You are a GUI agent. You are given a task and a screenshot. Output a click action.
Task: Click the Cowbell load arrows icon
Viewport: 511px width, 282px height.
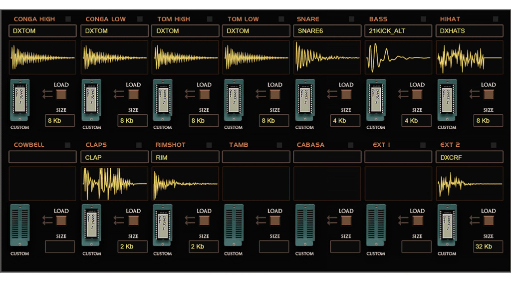coord(47,221)
